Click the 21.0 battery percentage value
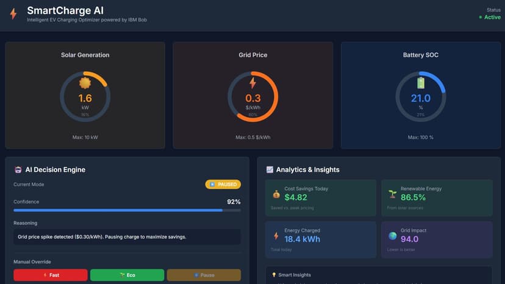Viewport: 505px width, 284px height. (421, 98)
